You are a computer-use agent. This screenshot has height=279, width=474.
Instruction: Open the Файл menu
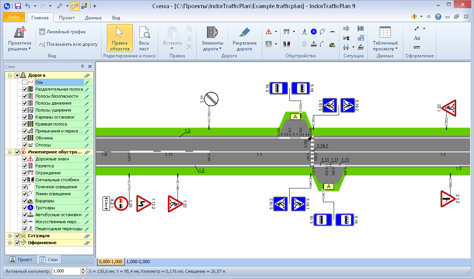point(14,17)
